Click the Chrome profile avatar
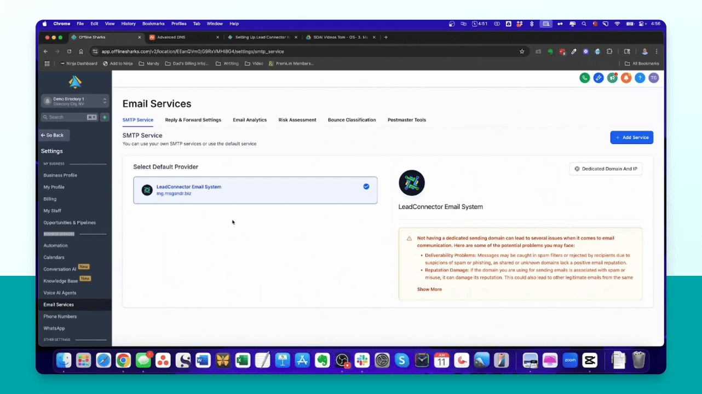This screenshot has width=702, height=394. point(645,51)
